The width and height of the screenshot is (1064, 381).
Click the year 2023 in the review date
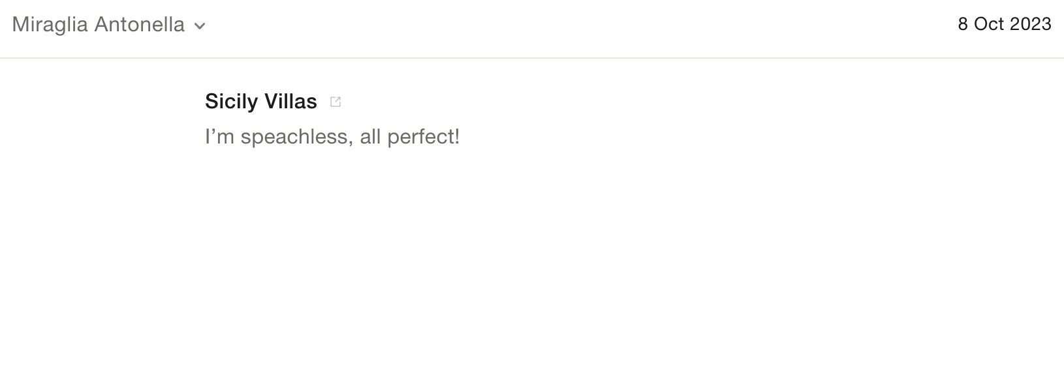1030,24
